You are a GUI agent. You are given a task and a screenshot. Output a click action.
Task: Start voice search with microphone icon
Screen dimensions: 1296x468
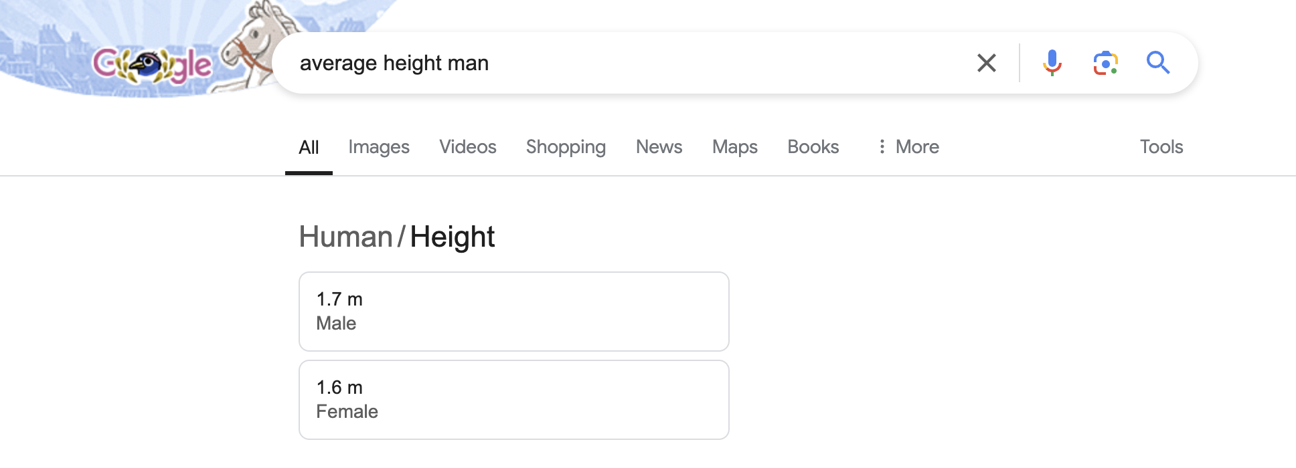[x=1052, y=63]
